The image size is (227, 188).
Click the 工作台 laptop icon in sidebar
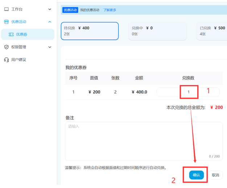click(7, 9)
